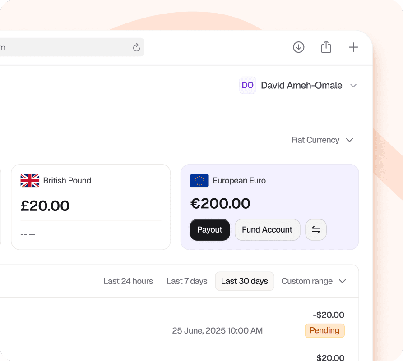Click the Pending status badge

pyautogui.click(x=324, y=330)
